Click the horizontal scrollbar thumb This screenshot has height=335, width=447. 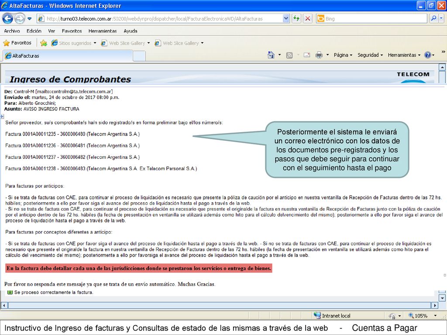pos(220,305)
